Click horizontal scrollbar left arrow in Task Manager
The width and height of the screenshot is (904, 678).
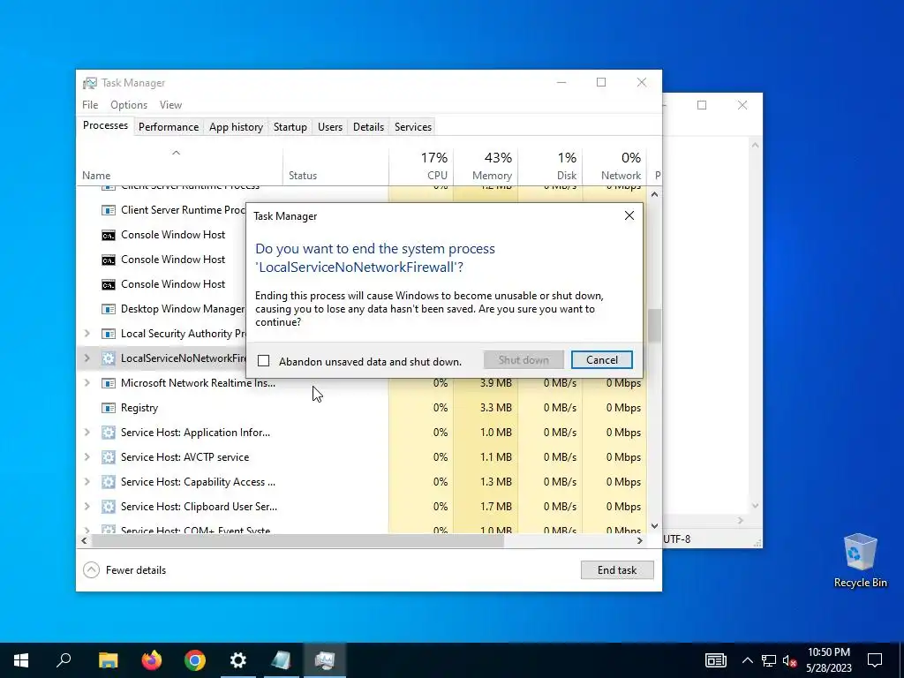[x=84, y=541]
